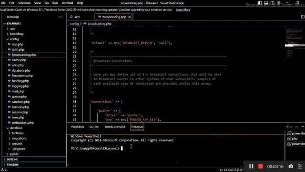This screenshot has width=305, height=172.
Task: Switch to the OUTPUT panel tab
Action: point(94,127)
